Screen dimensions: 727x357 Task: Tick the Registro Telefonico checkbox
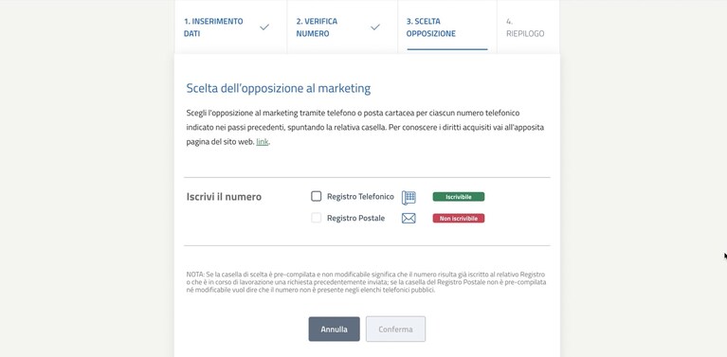(x=317, y=196)
